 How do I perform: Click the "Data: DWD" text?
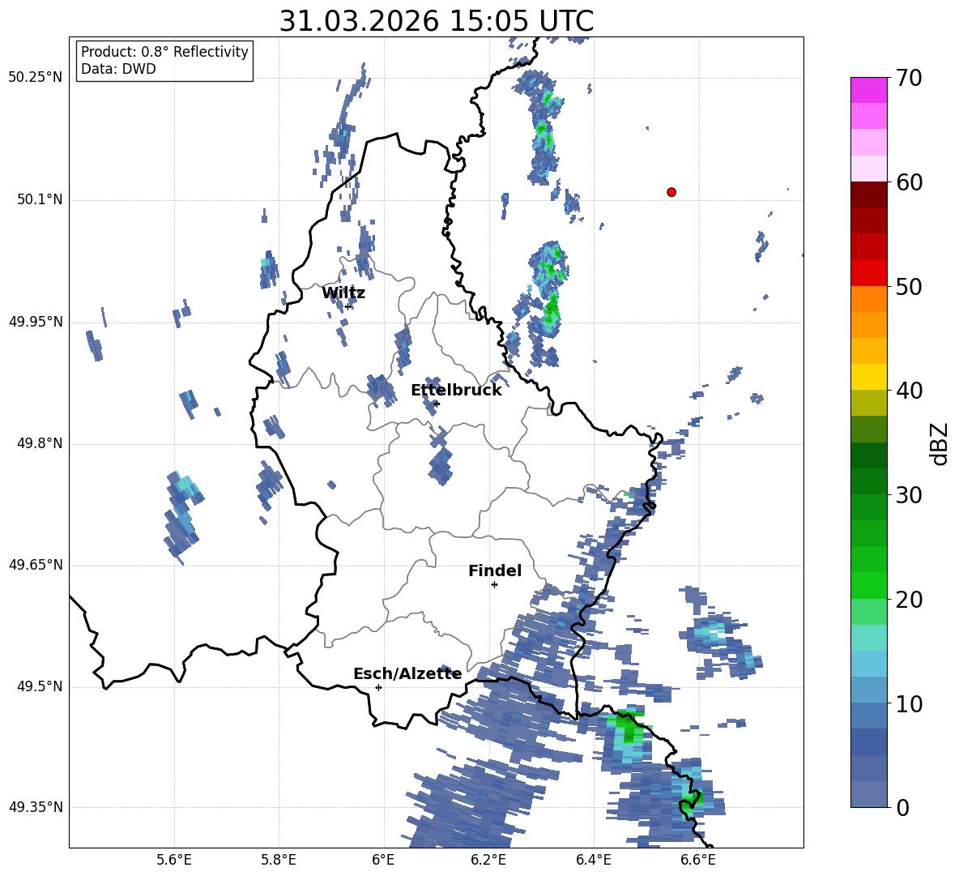[x=118, y=69]
